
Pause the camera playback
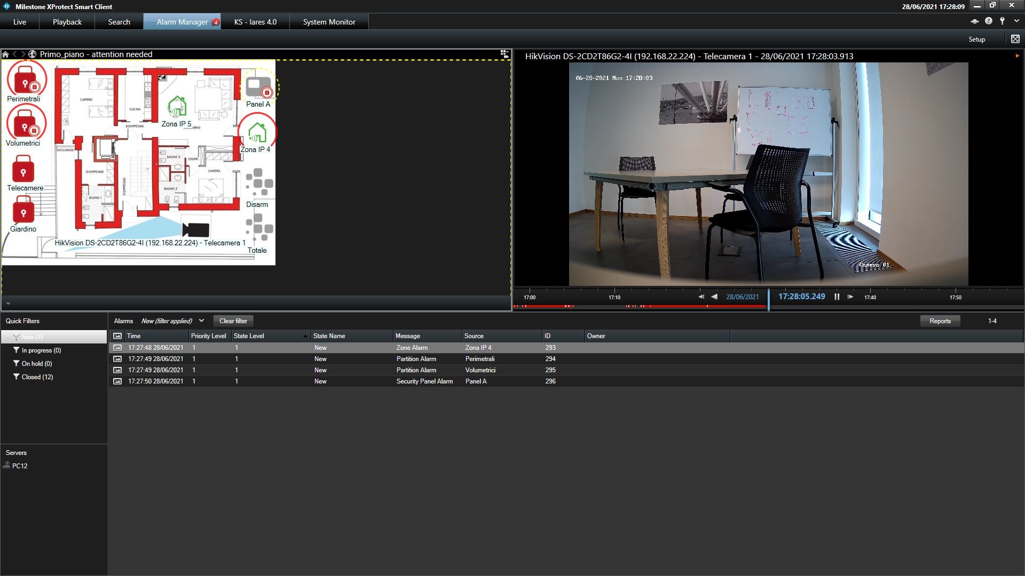(837, 297)
